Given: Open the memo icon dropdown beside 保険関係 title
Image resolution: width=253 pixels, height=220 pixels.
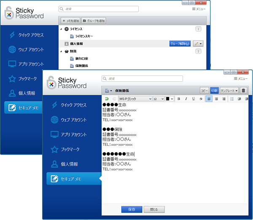Looking at the screenshot, I should point(108,91).
